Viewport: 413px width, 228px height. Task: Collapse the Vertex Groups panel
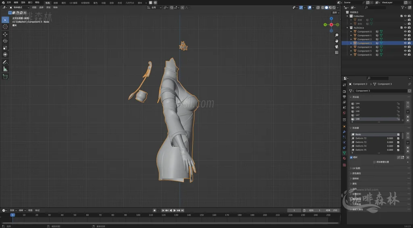[x=355, y=97]
